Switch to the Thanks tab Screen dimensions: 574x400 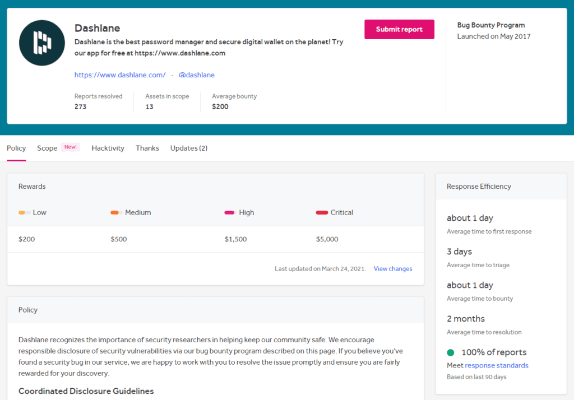point(147,148)
